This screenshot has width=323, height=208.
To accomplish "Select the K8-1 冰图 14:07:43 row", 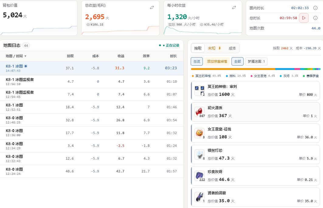I will pos(92,68).
